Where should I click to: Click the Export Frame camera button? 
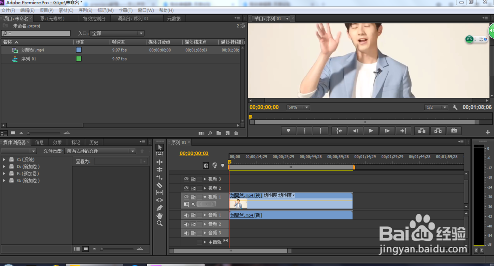click(454, 131)
